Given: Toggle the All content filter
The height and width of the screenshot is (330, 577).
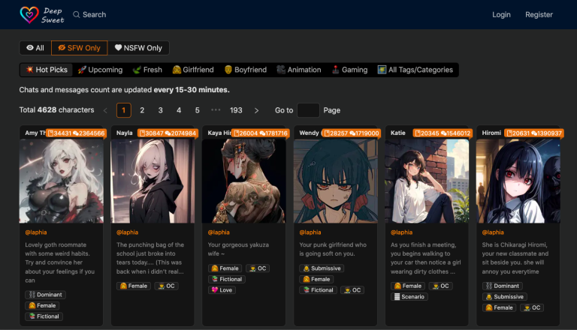Looking at the screenshot, I should pyautogui.click(x=35, y=48).
